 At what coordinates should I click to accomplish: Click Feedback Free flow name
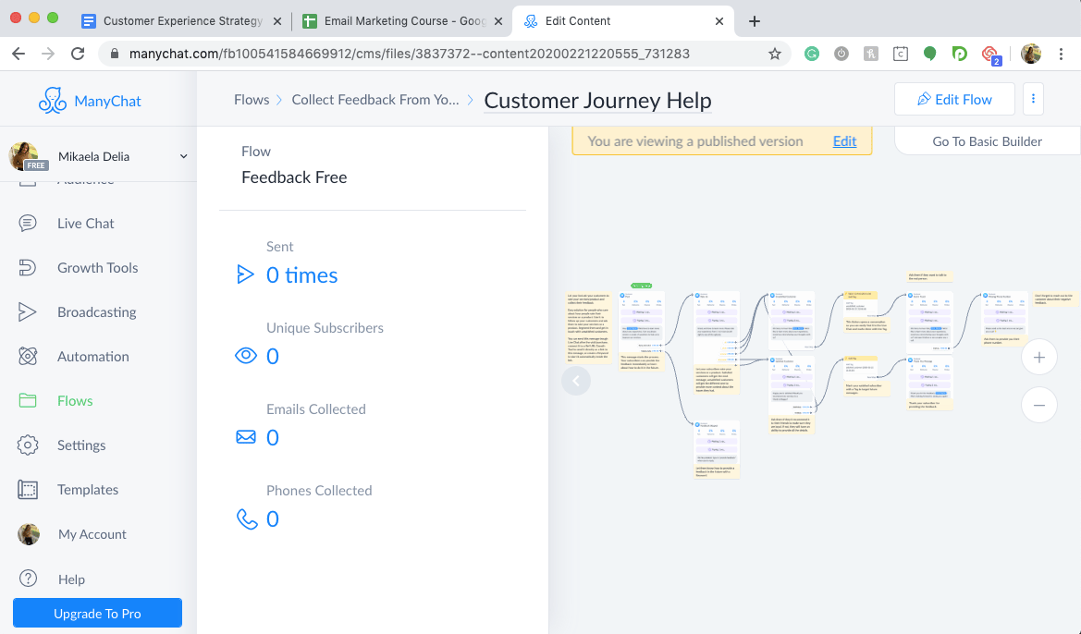click(x=294, y=177)
